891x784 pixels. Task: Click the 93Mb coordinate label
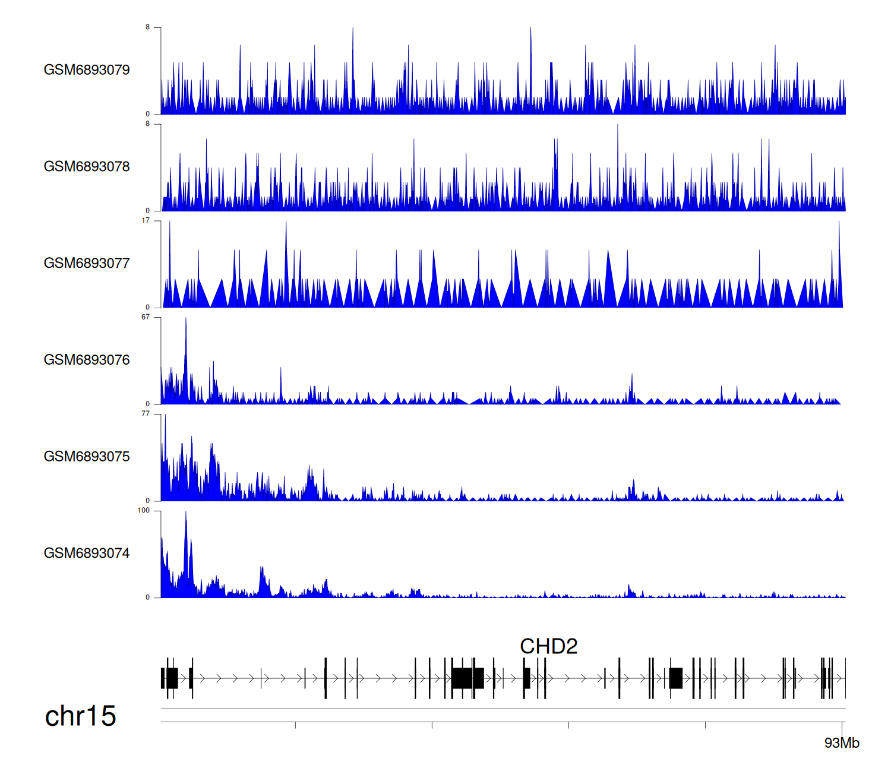842,743
